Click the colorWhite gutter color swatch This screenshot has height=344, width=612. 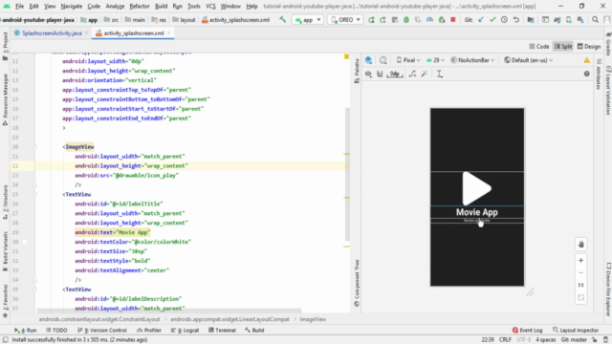[25, 242]
